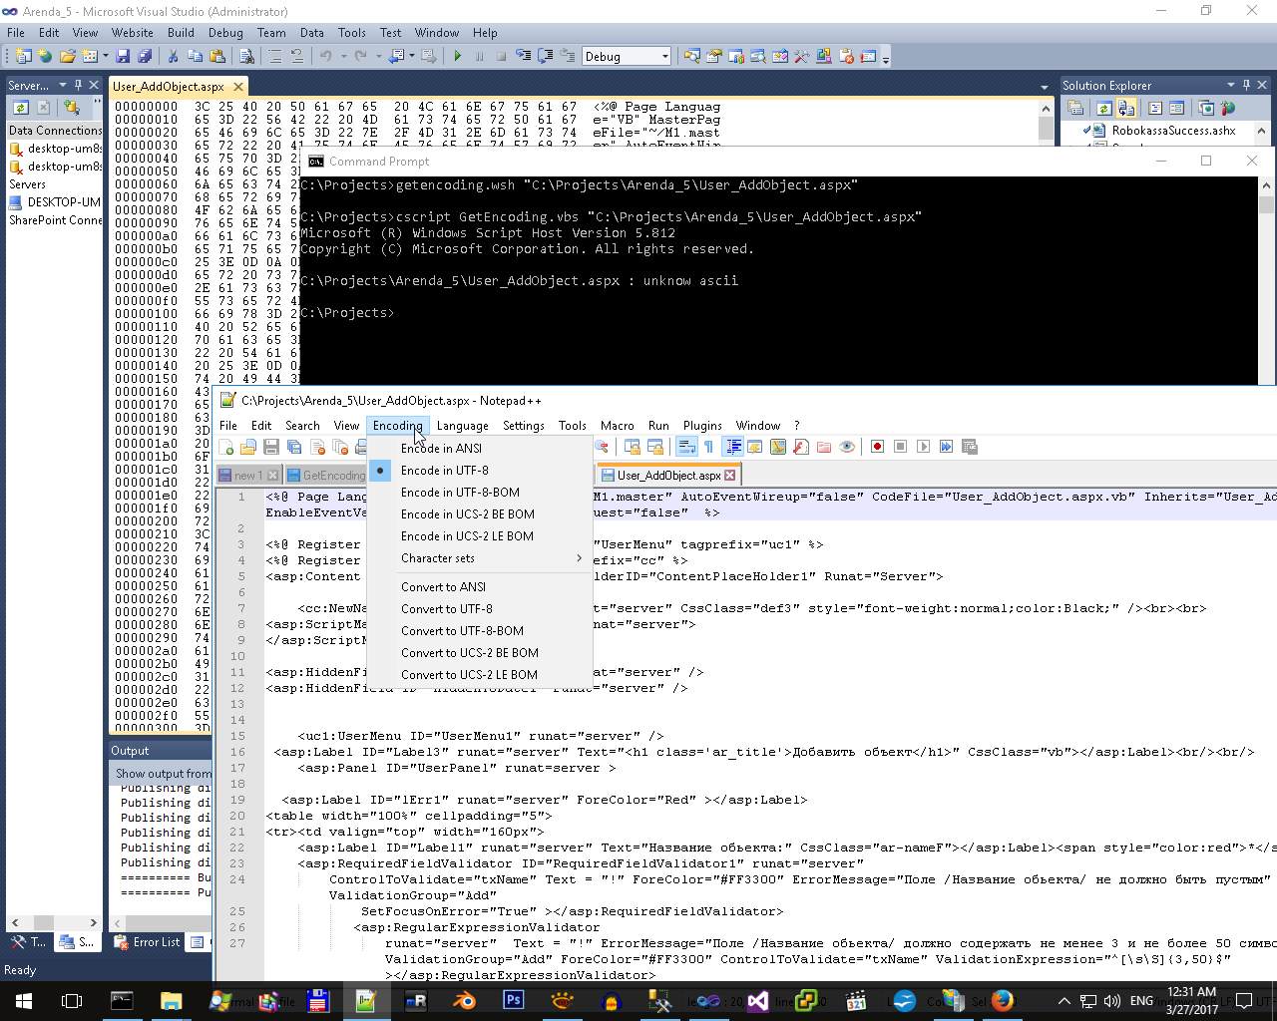This screenshot has width=1277, height=1021.
Task: Open Settings menu in Notepad++
Action: coord(524,426)
